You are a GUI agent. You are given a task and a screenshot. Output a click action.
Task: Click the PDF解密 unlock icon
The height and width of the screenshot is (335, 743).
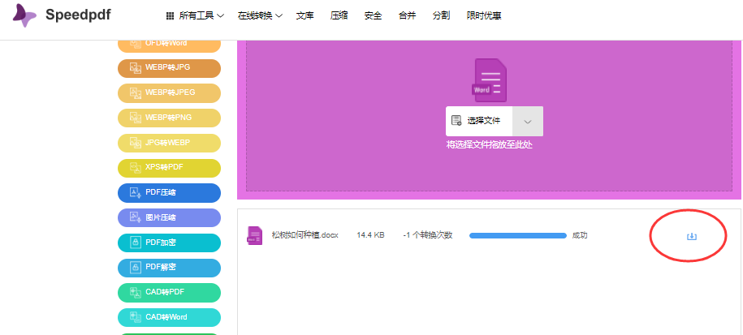point(136,268)
